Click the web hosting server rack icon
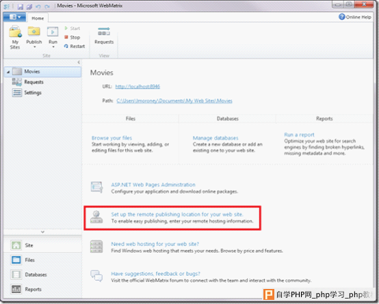The width and height of the screenshot is (379, 304). coord(96,247)
